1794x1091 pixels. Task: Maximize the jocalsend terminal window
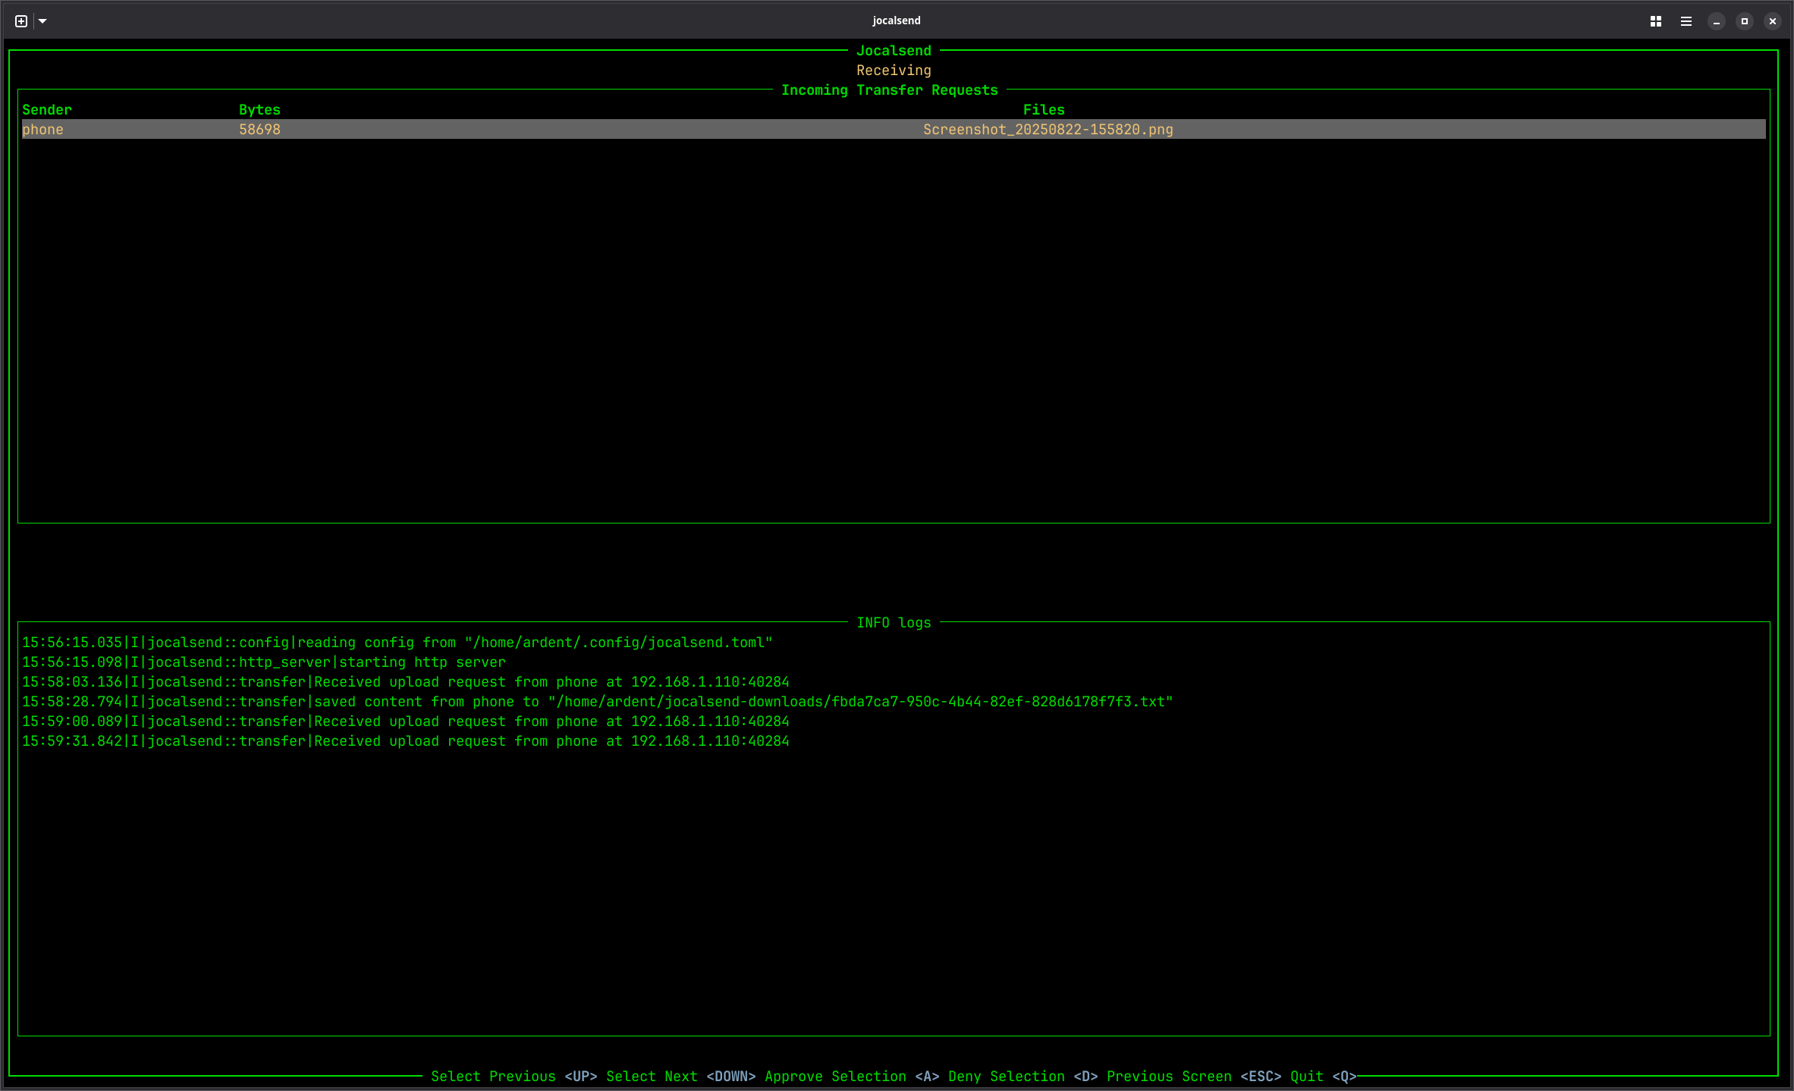1745,21
